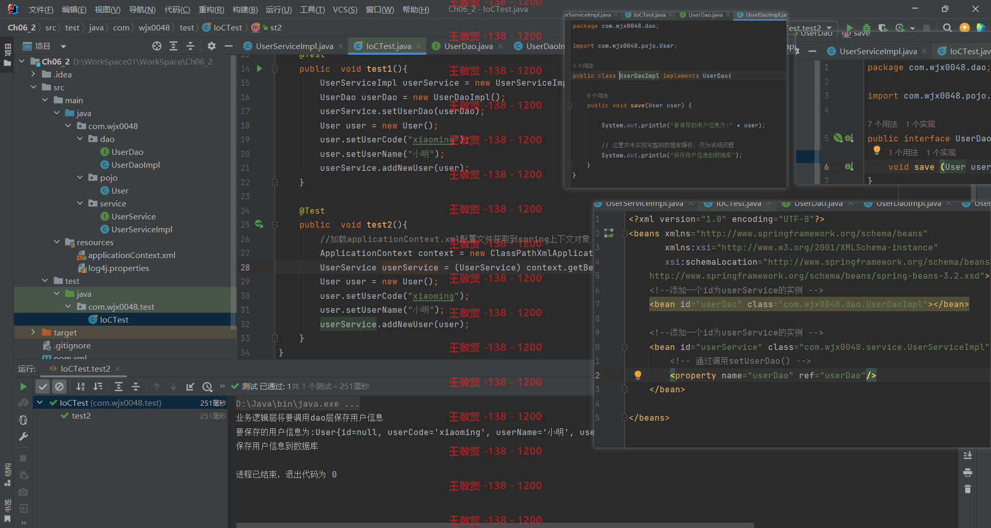Select applicationContext.xml in project tree
This screenshot has height=528, width=991.
tap(132, 255)
